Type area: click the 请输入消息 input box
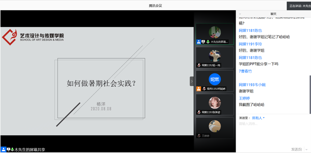Viewport: 311px width, 153px height. tap(272, 130)
